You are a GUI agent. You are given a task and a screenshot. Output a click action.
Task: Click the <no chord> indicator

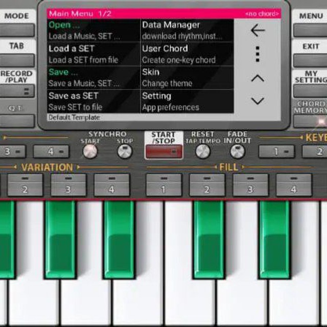262,14
